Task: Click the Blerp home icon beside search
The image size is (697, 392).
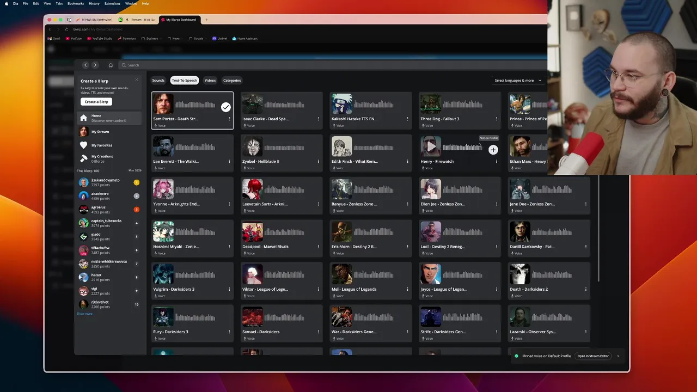Action: pos(111,65)
